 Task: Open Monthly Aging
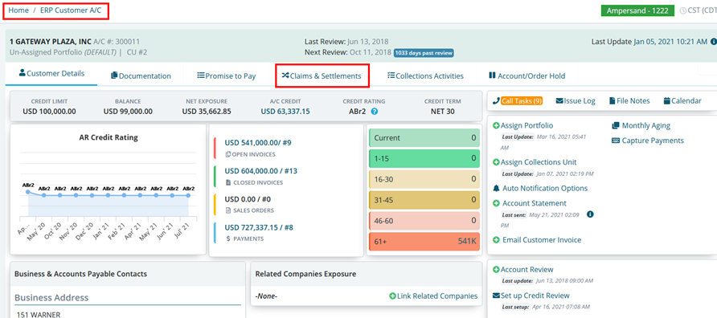tap(646, 125)
